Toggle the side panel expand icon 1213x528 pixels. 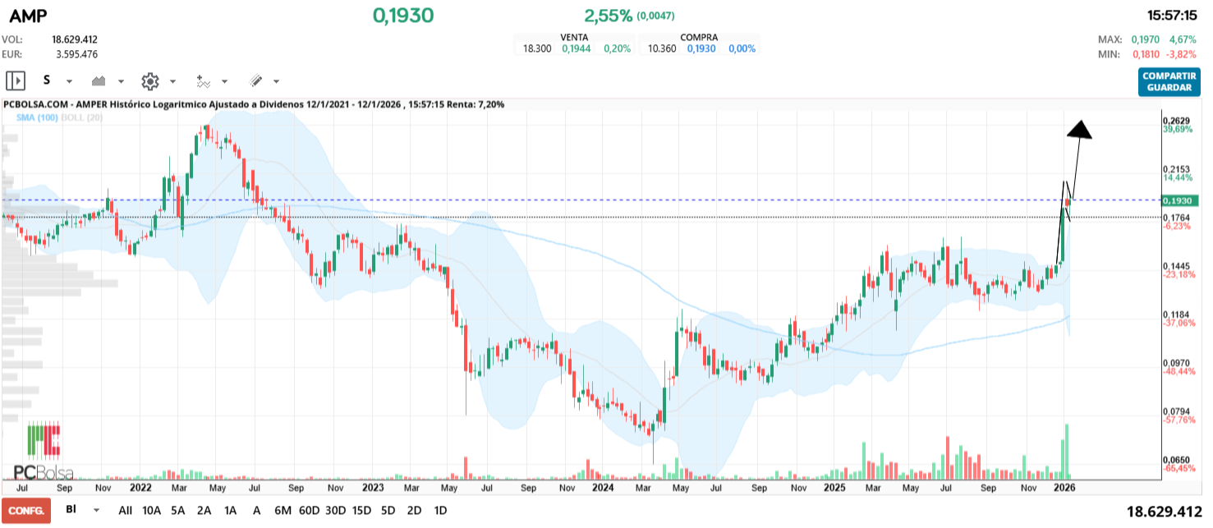click(16, 80)
